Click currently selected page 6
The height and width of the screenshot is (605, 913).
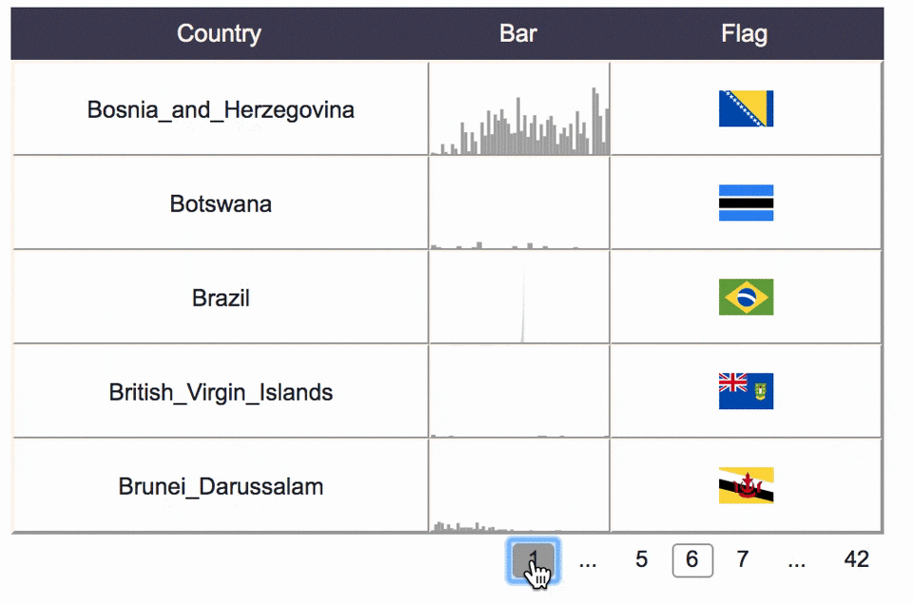pos(692,560)
